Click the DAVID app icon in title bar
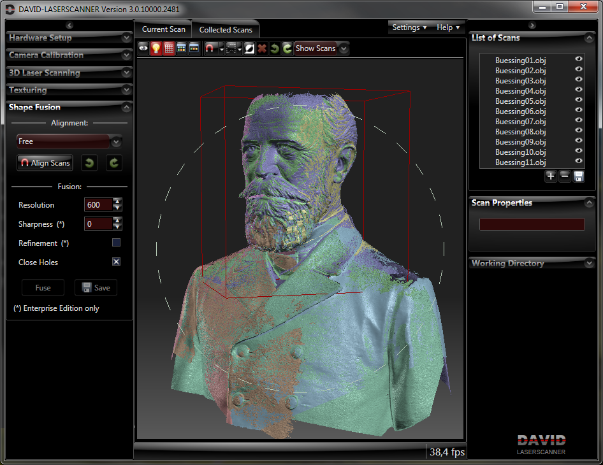Screen dimensions: 603x465 (x=10, y=9)
